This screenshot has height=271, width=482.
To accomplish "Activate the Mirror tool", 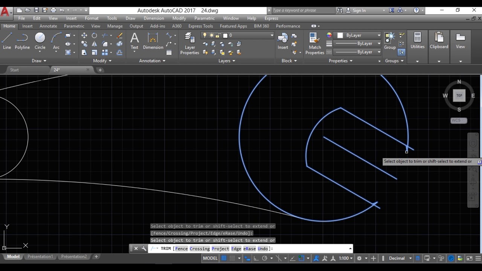I will pos(94,44).
